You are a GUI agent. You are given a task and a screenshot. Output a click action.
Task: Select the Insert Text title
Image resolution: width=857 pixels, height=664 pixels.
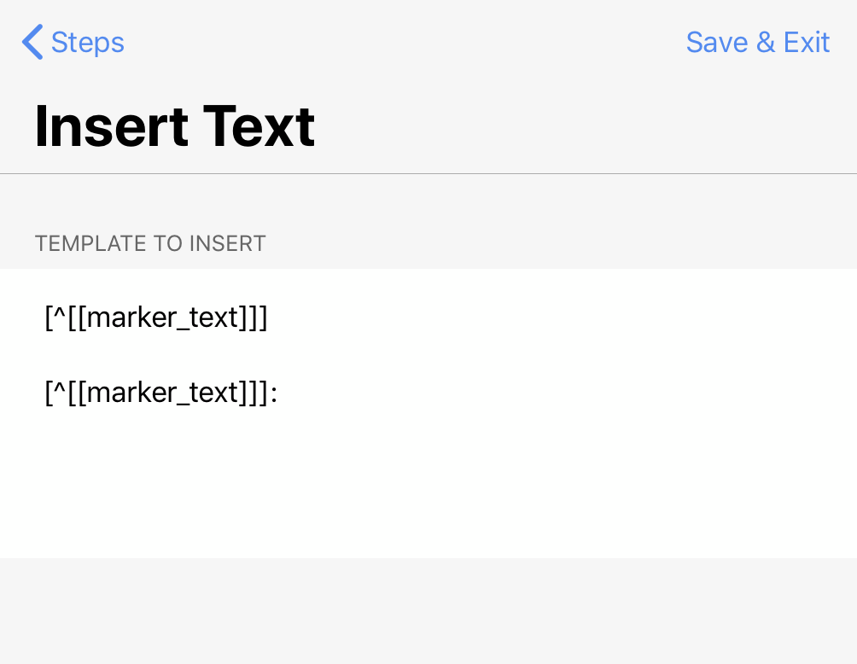pos(174,126)
